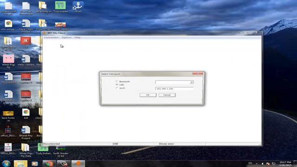Open the Truly Indian icon near taskbar
Image resolution: width=297 pixels, height=167 pixels.
43,149
